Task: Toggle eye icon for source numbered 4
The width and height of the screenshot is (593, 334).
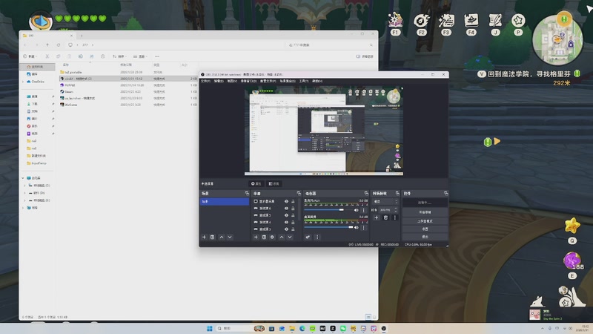Action: pos(286,222)
